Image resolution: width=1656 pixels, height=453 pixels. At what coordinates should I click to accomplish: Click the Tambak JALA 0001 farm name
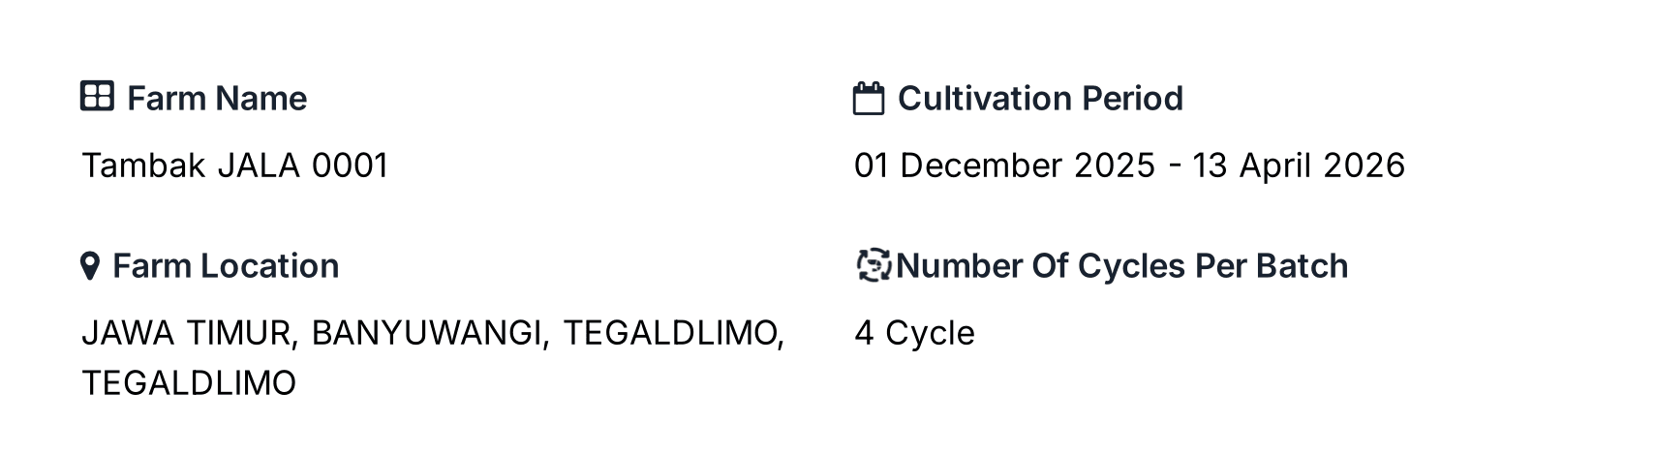pyautogui.click(x=235, y=166)
